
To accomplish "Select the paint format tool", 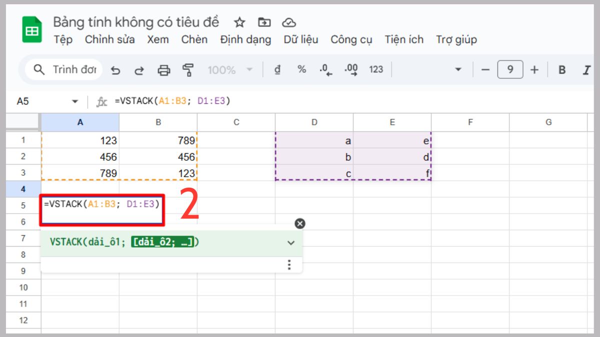I will [x=187, y=70].
